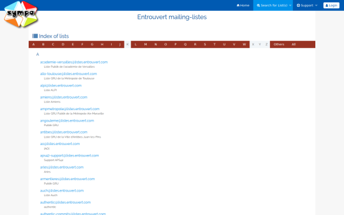The width and height of the screenshot is (344, 215).
Task: Open academie-versailles@listes.entrouvert.com list
Action: (x=74, y=62)
